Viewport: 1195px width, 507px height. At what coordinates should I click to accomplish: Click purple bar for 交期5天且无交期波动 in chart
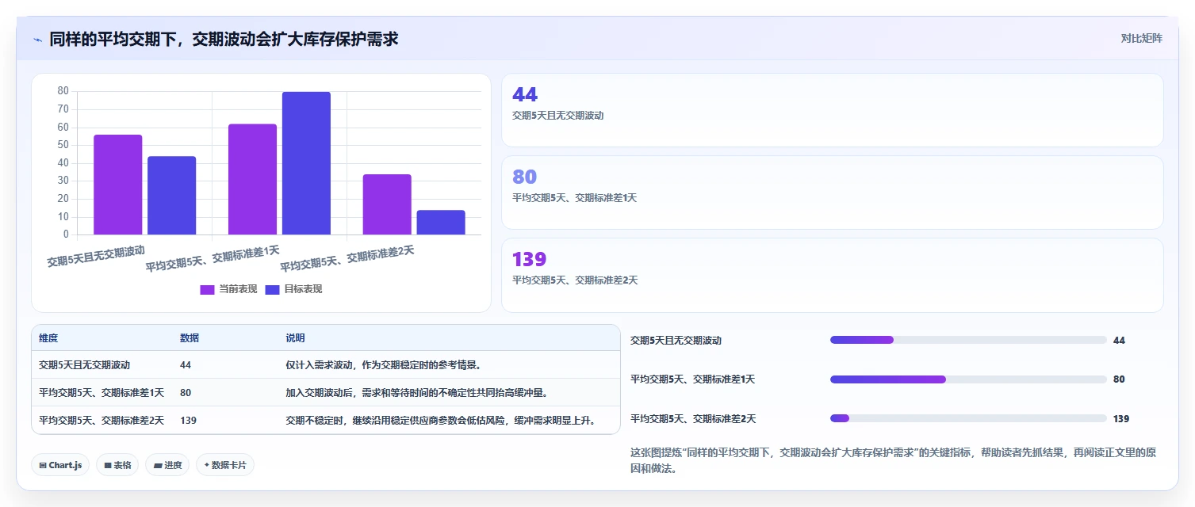click(x=118, y=185)
